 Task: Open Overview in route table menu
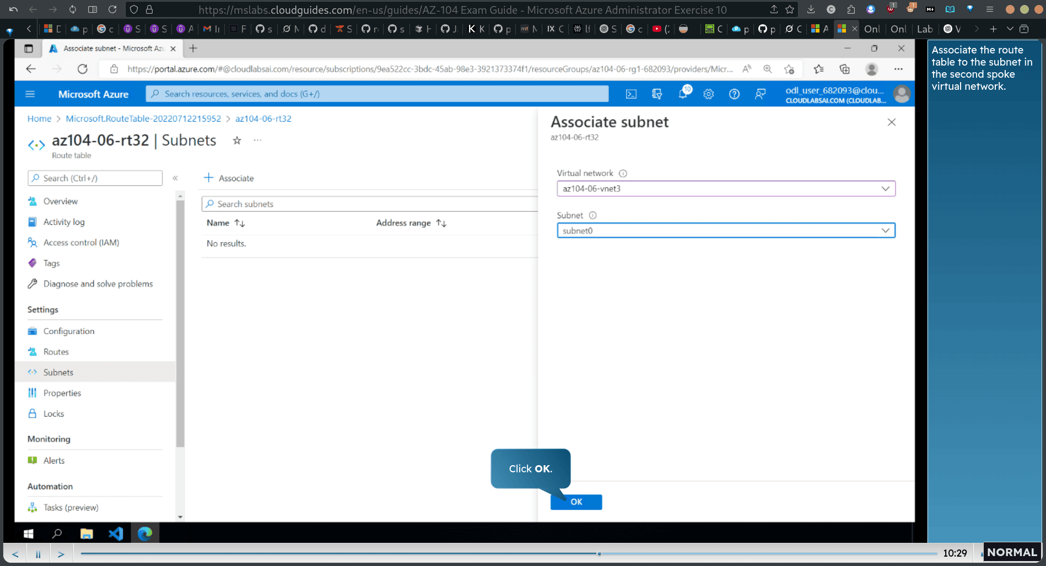[61, 201]
